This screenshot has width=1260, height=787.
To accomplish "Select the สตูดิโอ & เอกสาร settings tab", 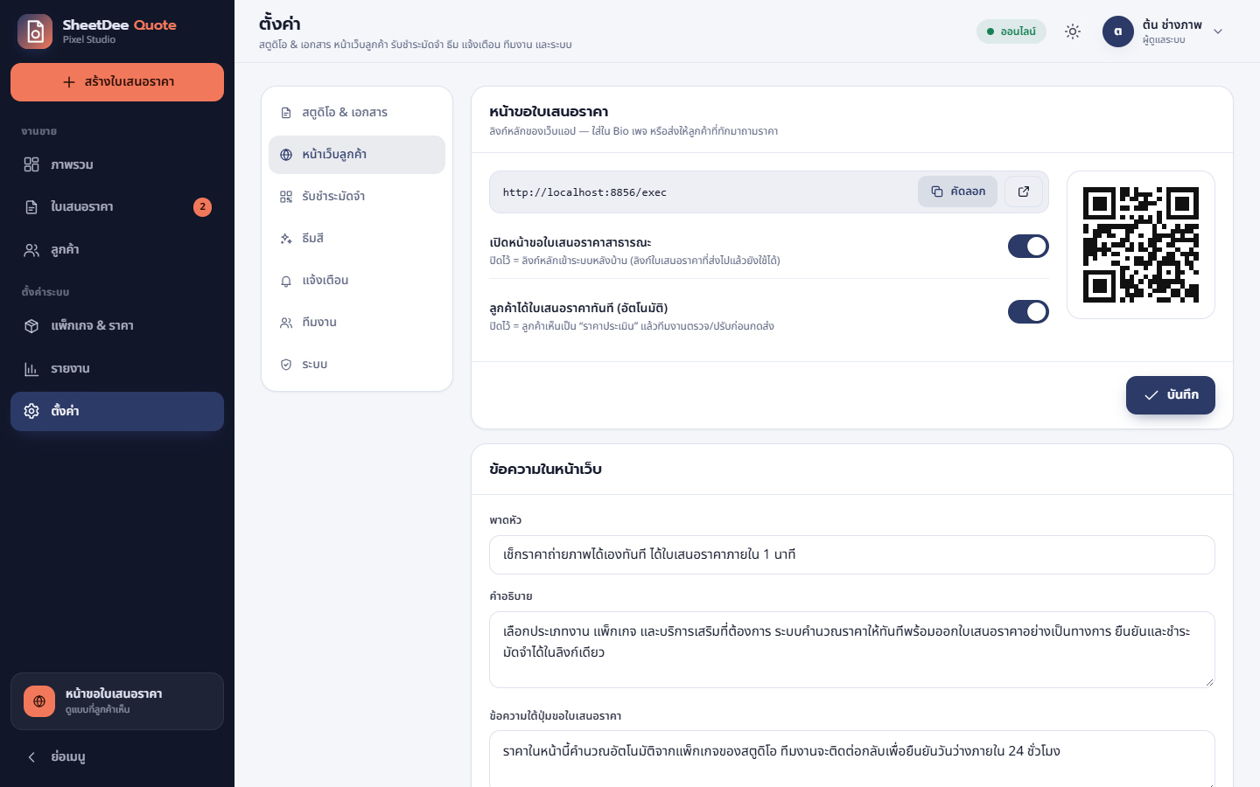I will 357,113.
